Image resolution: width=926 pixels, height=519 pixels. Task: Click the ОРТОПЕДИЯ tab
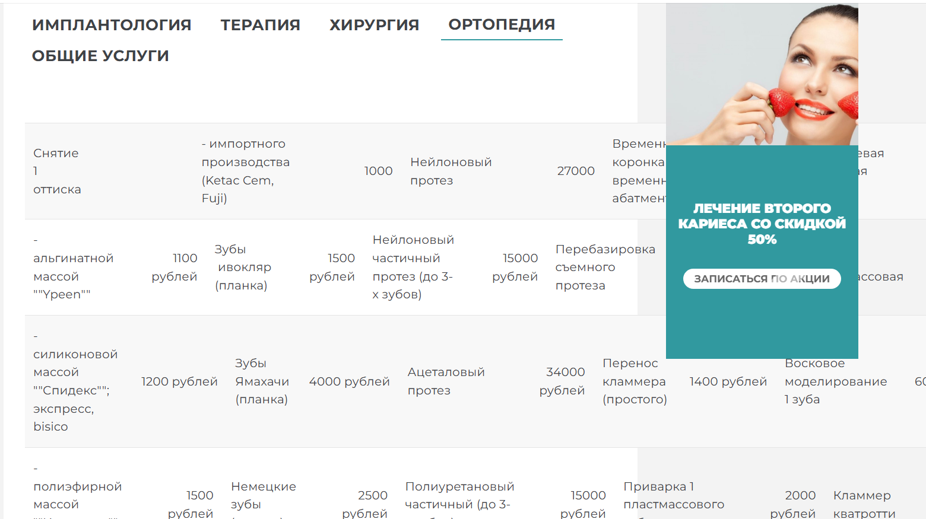tap(502, 24)
